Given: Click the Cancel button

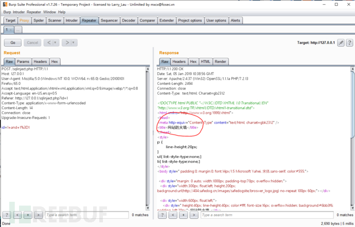Looking at the screenshot, I should 32,43.
